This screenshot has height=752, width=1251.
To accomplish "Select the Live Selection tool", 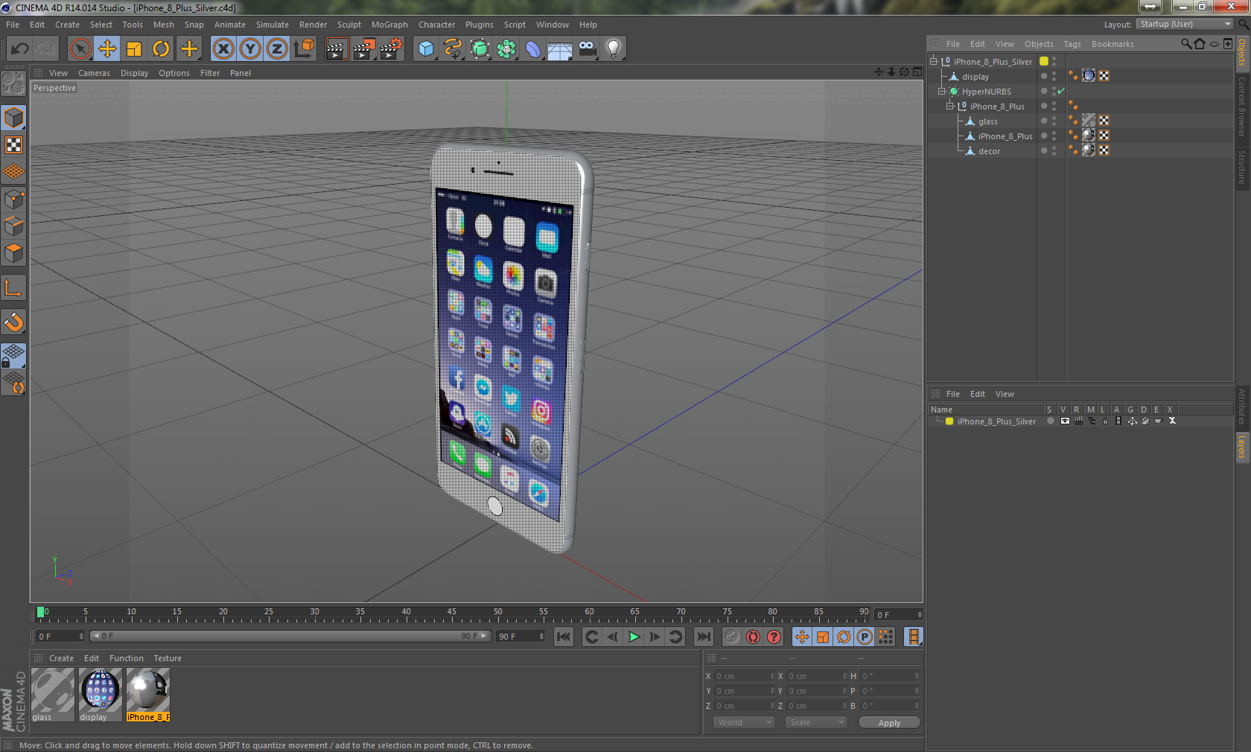I will coord(80,49).
